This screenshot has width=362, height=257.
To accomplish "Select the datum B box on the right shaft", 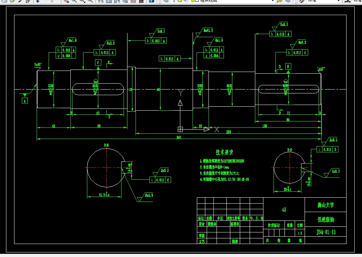I will [288, 66].
